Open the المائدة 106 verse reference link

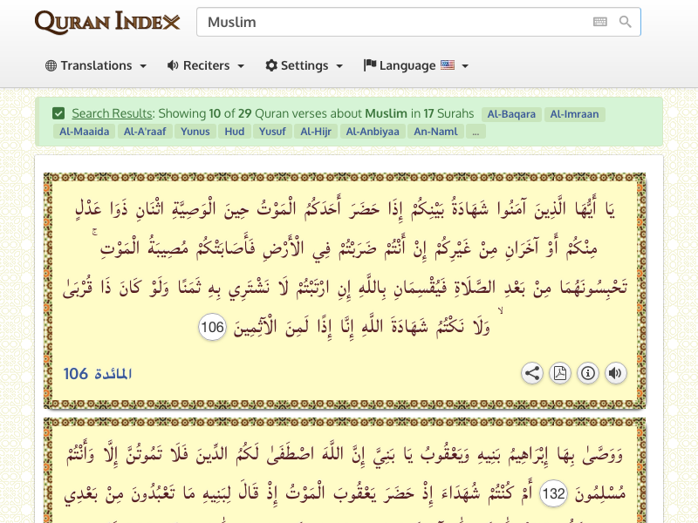98,374
